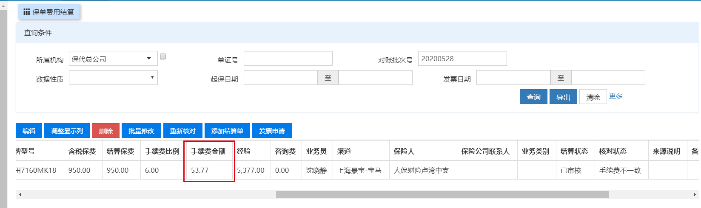Screen dimensions: 701x208
Task: Click the horizontal scrollbar thumb under the table
Action: tap(442, 194)
